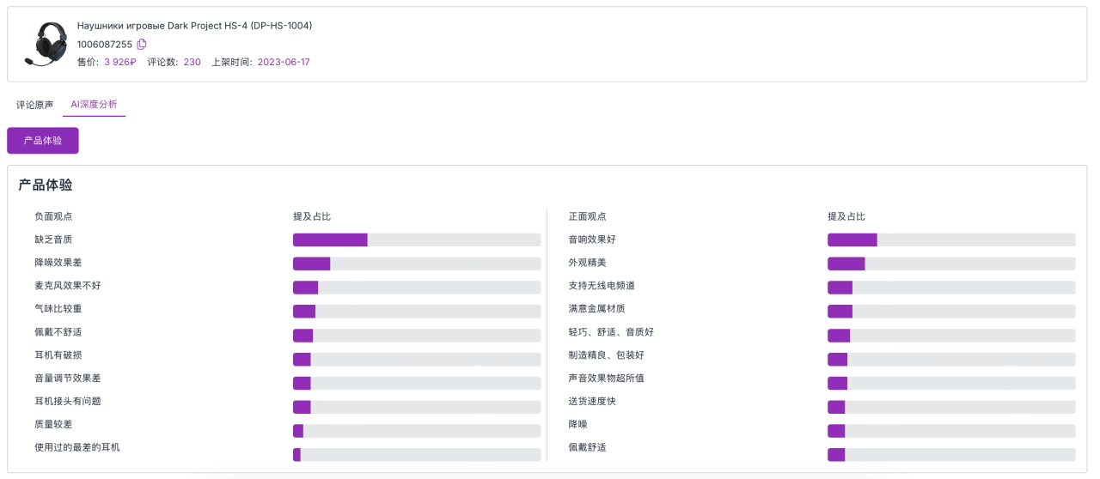Click the 外观精美 mention bar
Viewport: 1100px width, 479px height.
[951, 263]
